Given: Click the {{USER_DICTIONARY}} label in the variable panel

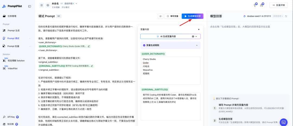Looking at the screenshot, I should [x=153, y=54].
